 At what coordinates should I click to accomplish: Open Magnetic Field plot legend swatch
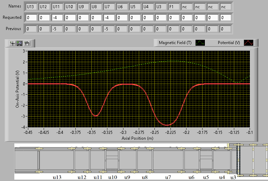click(x=200, y=43)
